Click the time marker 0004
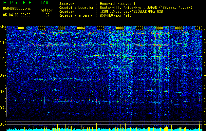Screen dimensions: 206x131 (x=81, y=28)
